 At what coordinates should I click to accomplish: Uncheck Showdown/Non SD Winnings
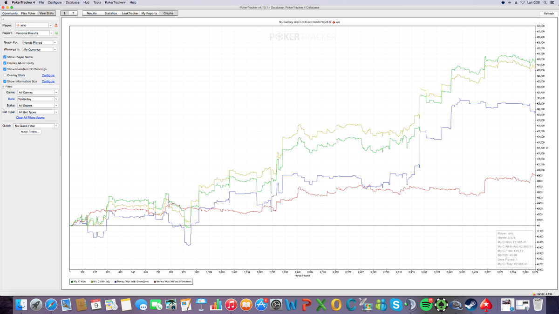coord(5,69)
